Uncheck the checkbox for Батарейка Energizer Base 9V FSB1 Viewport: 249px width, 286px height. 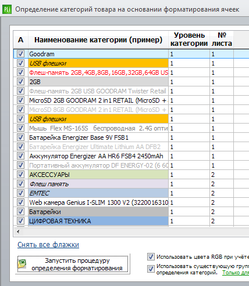pyautogui.click(x=20, y=137)
